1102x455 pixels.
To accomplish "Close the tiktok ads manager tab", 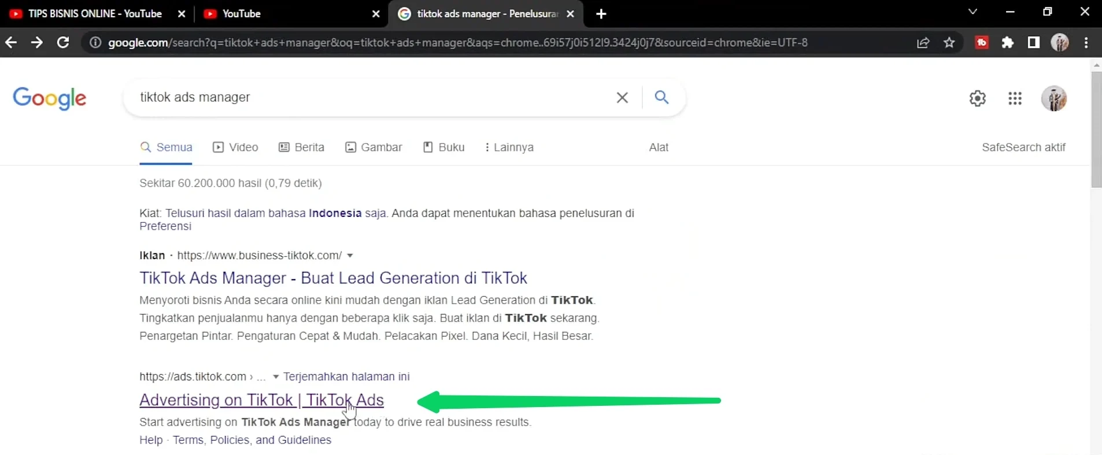I will click(571, 14).
